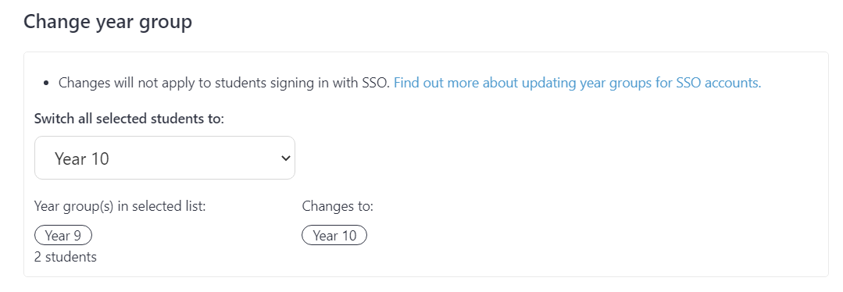Viewport: 843px width, 292px height.
Task: Click the 'Changes to:' label
Action: (x=338, y=206)
